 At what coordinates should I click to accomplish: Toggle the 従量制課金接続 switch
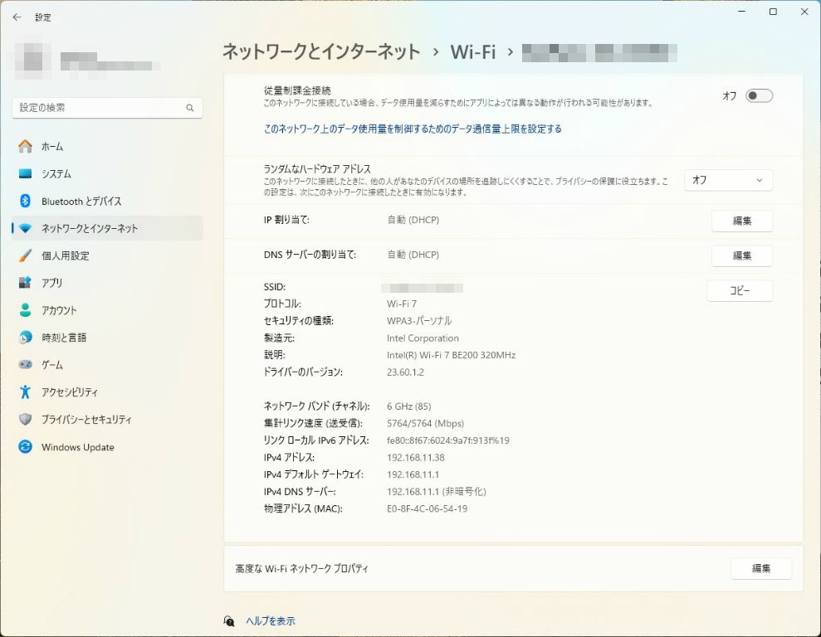click(x=760, y=95)
